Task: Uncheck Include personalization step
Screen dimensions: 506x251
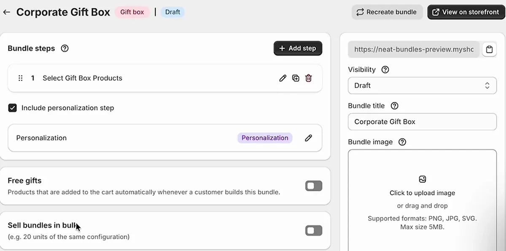Action: (13, 108)
